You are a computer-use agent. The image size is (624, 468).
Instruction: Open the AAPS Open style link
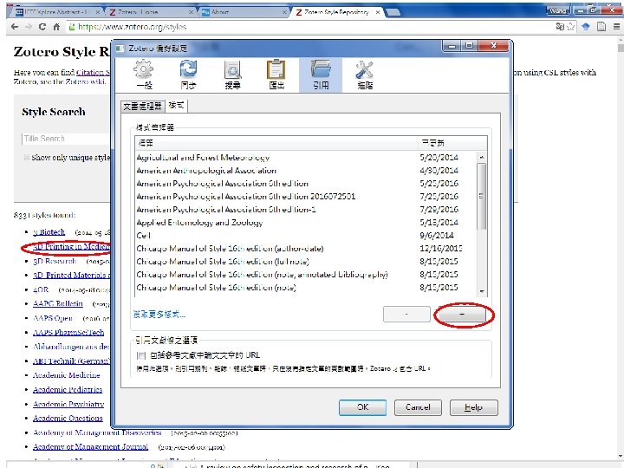pyautogui.click(x=53, y=318)
